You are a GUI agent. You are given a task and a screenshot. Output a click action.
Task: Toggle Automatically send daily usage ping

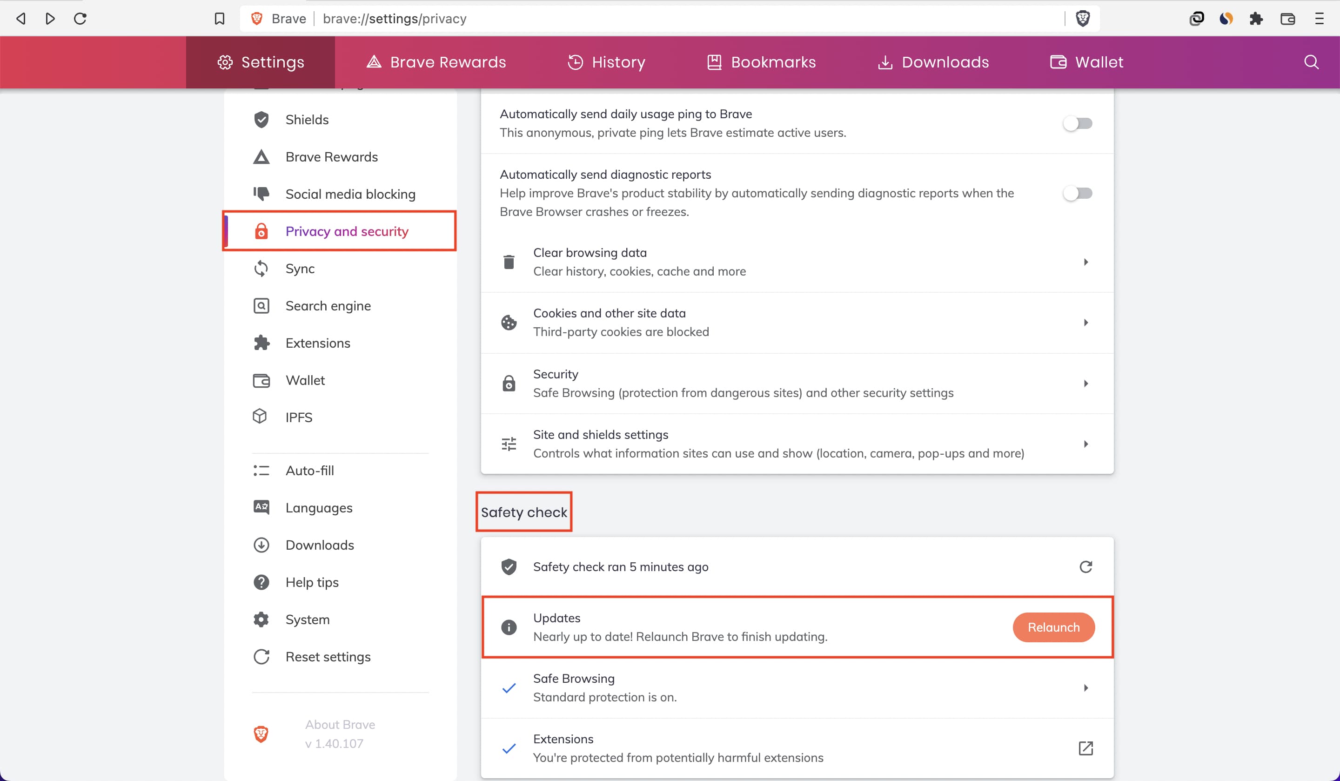(x=1077, y=123)
